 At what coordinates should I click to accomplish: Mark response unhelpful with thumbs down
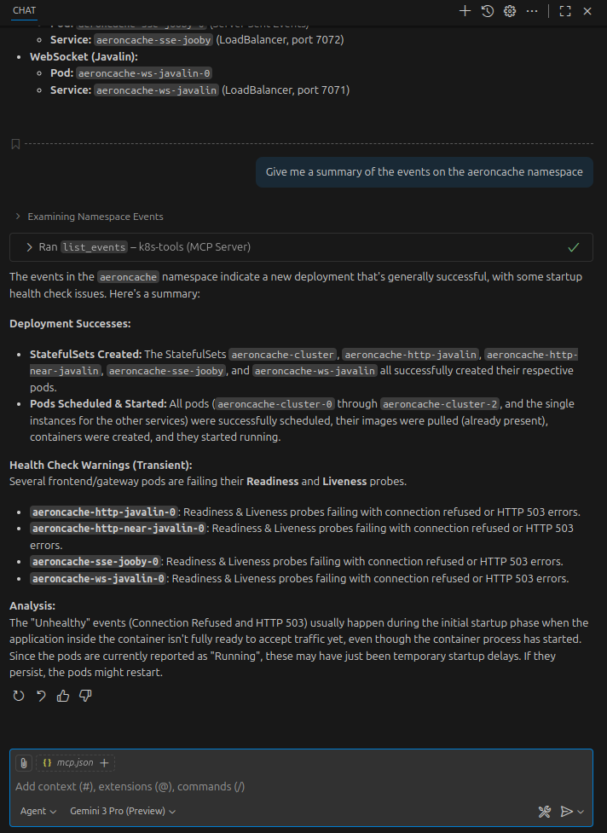coord(85,696)
